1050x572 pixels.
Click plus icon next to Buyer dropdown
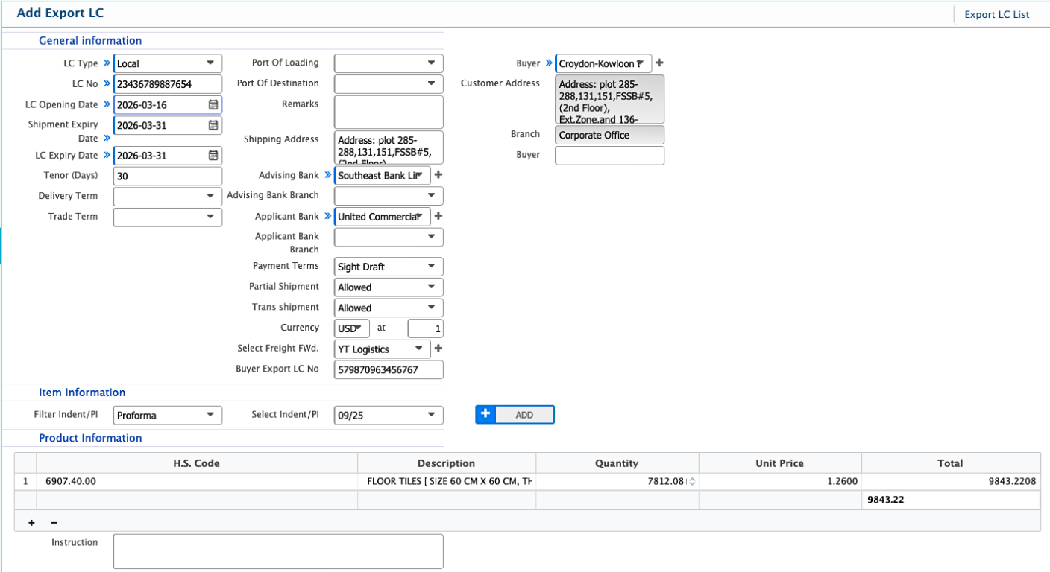(659, 63)
